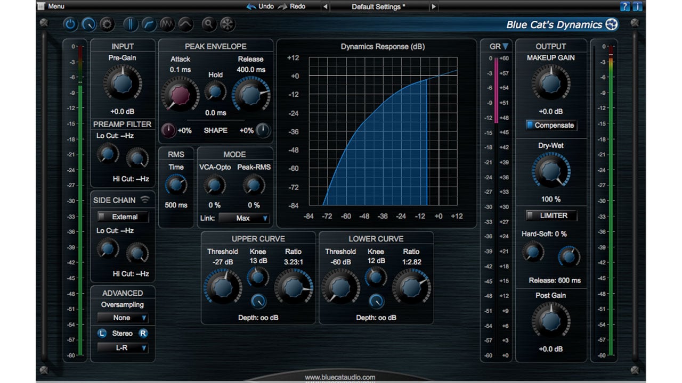Toggle the vertical-bars meters toolbar icon
The height and width of the screenshot is (383, 682).
131,24
